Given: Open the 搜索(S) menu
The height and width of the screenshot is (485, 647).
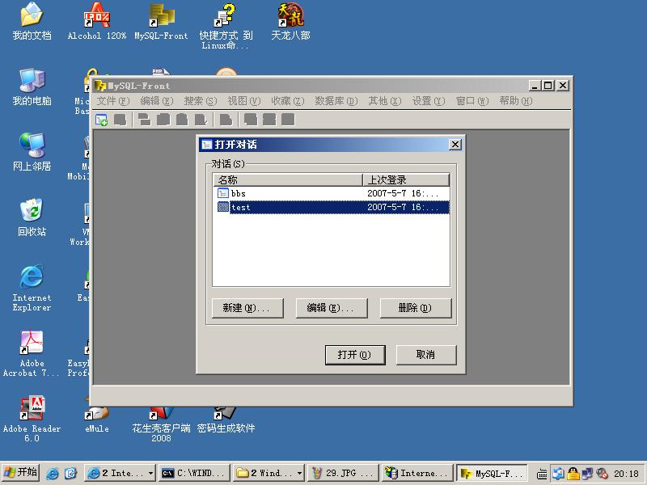Looking at the screenshot, I should tap(200, 100).
